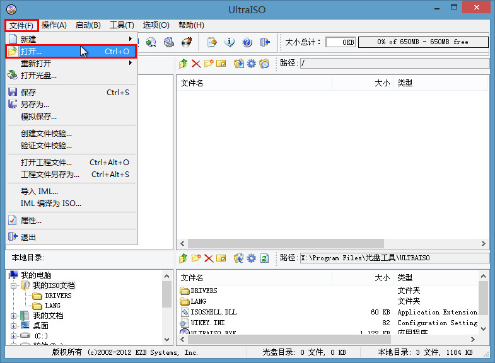
Task: Select 打开光盘... menu entry
Action: point(71,76)
